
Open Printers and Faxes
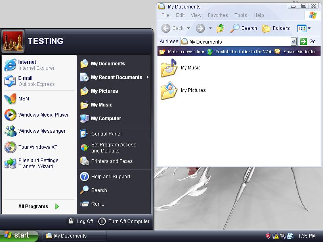pyautogui.click(x=114, y=161)
